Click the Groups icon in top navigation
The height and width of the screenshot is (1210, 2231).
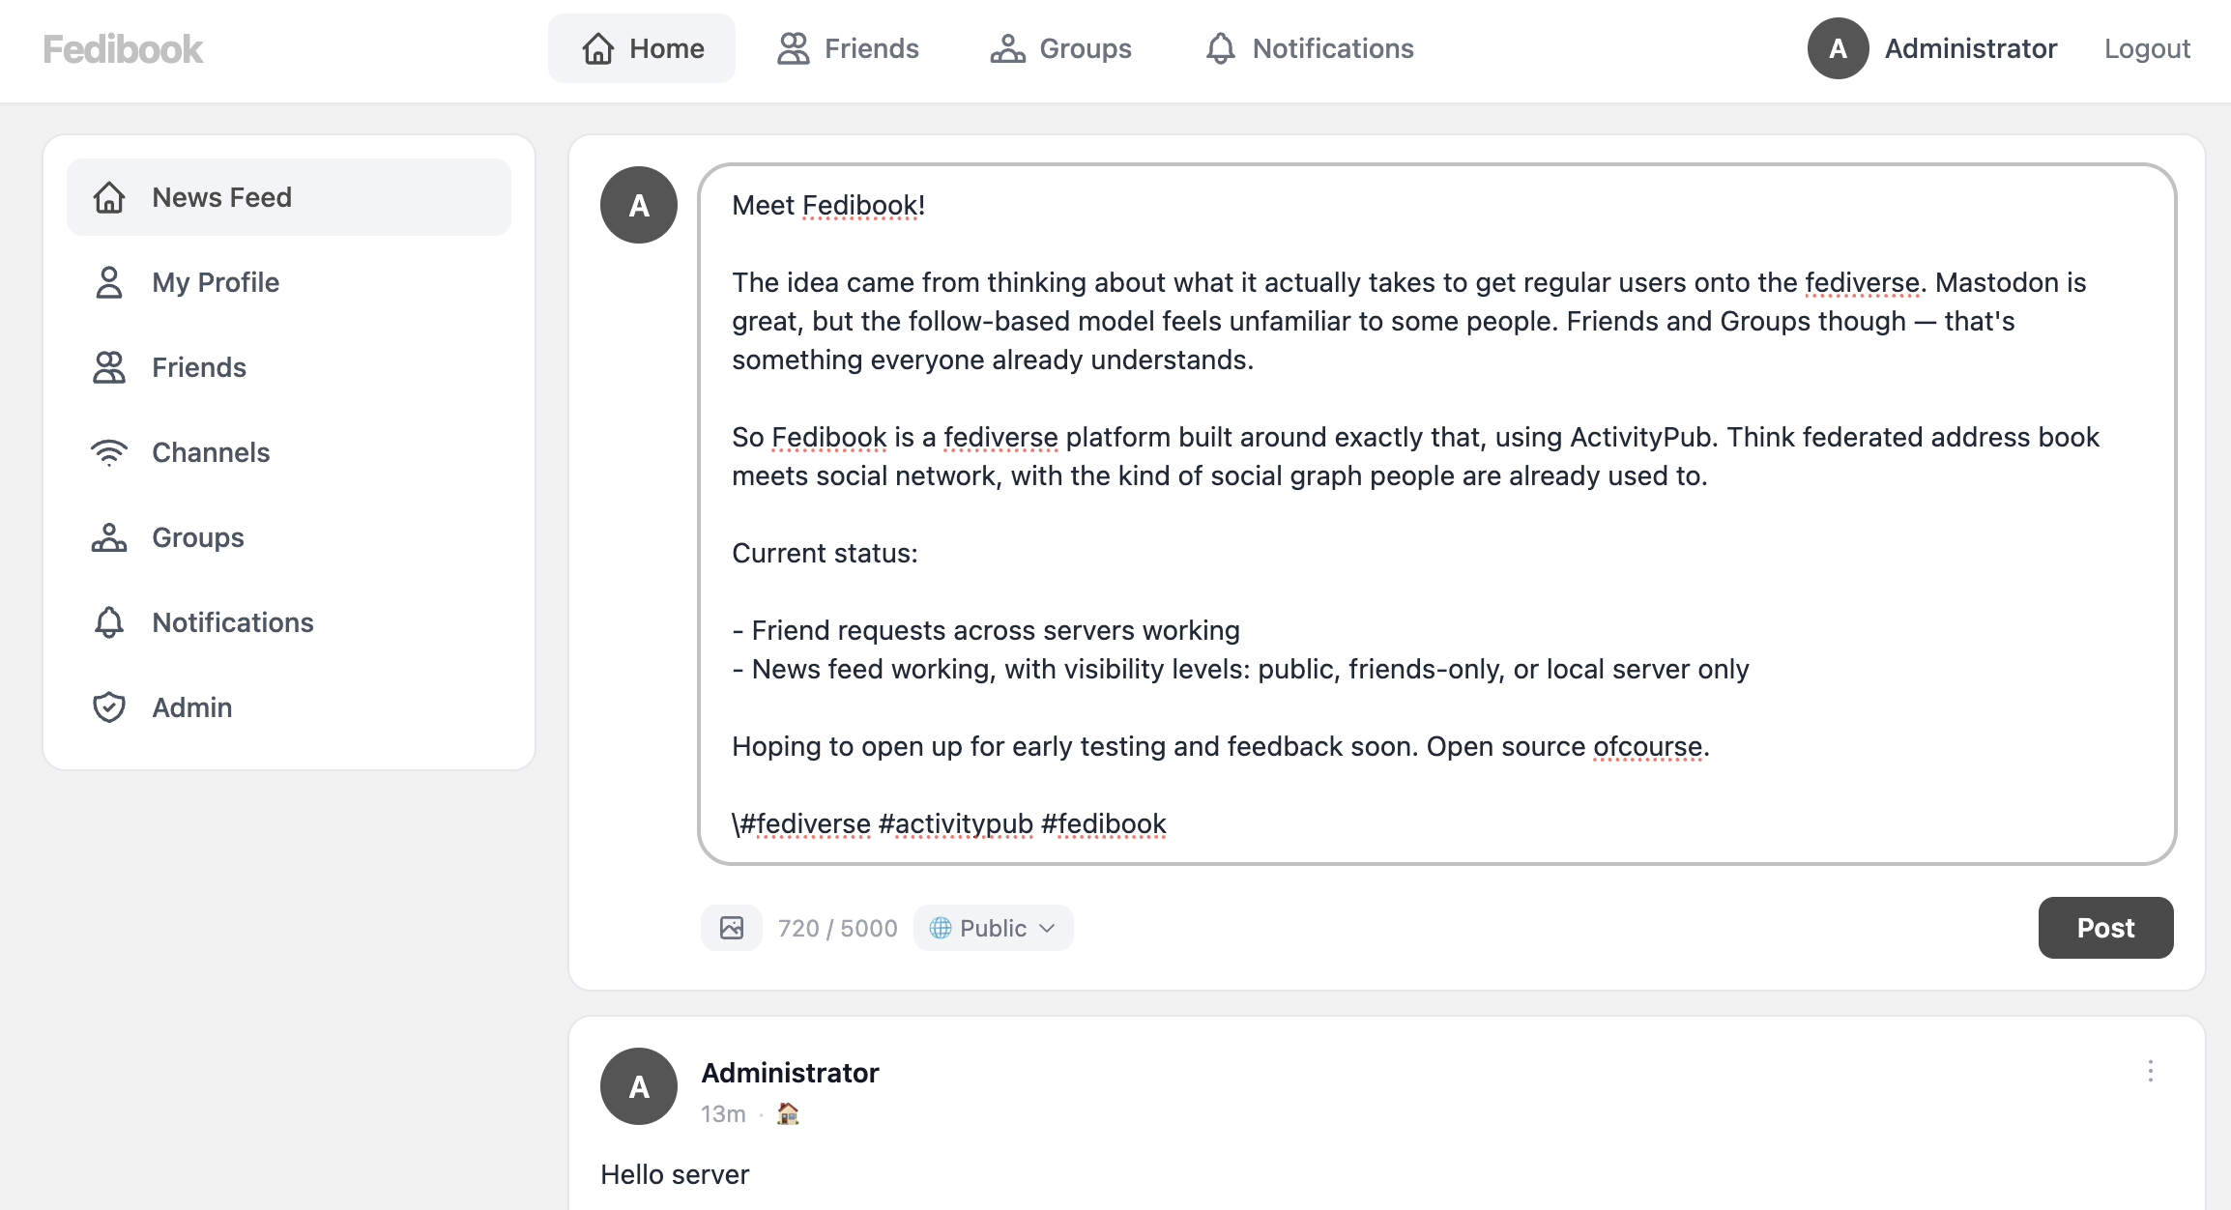tap(1007, 48)
